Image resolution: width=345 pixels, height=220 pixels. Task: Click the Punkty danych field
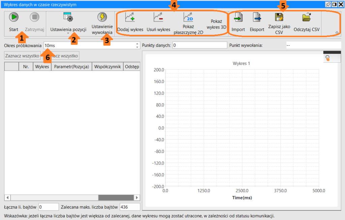click(x=199, y=45)
